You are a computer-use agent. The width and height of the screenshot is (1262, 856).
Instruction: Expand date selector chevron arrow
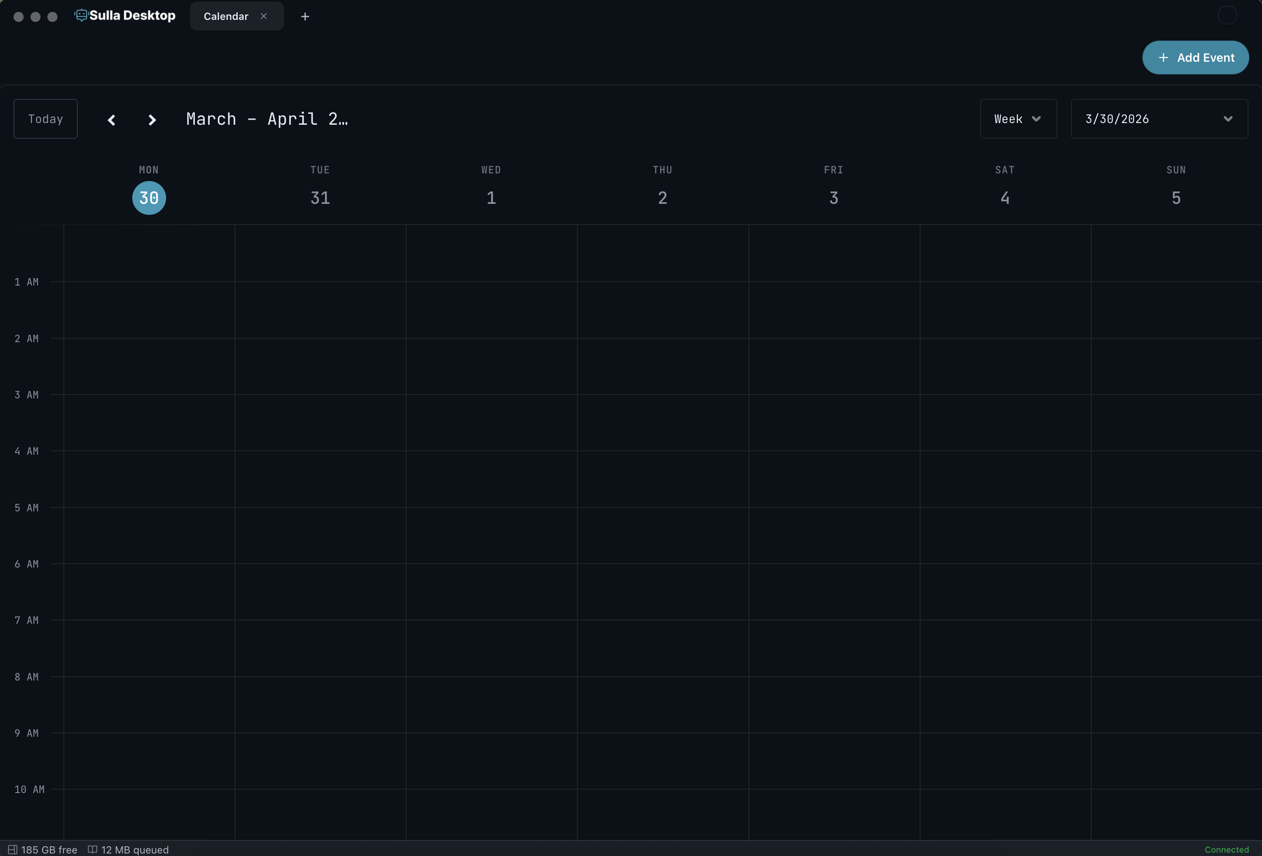(1228, 119)
